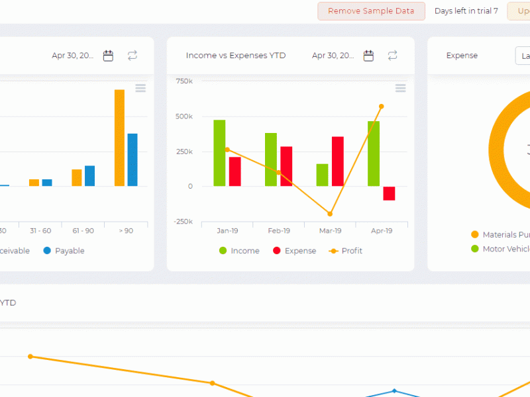Click the Jan-19 profit line point

coord(227,150)
